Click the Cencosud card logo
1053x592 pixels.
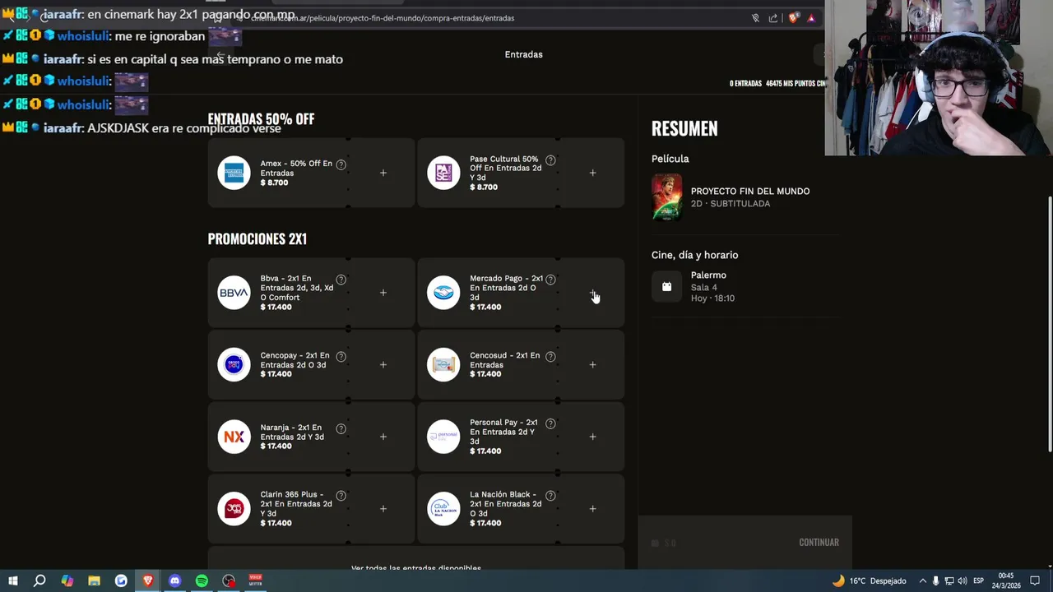pos(443,365)
